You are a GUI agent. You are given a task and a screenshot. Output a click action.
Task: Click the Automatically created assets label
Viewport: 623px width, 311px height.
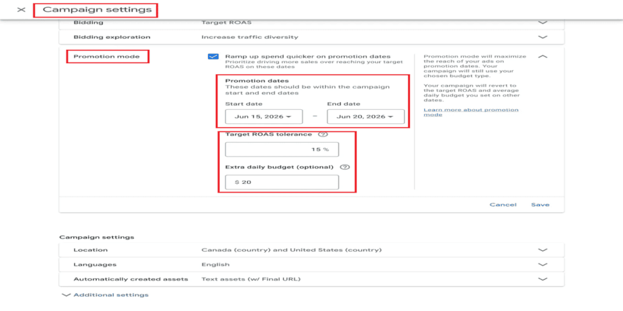(131, 279)
